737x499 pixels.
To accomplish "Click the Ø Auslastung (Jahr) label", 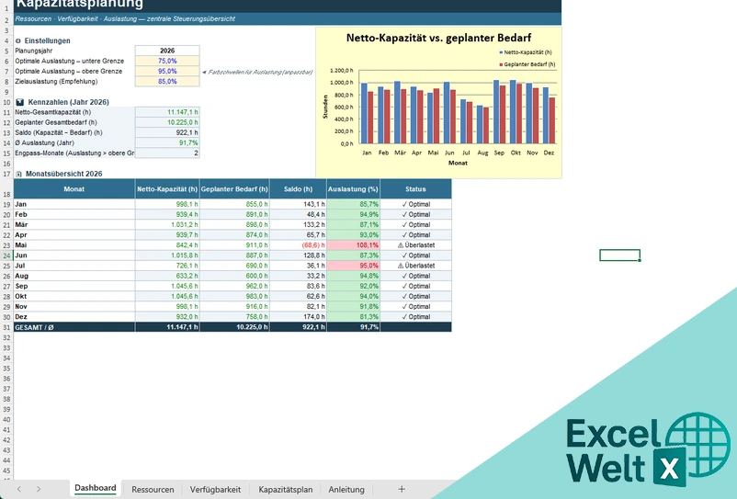I will pos(44,142).
